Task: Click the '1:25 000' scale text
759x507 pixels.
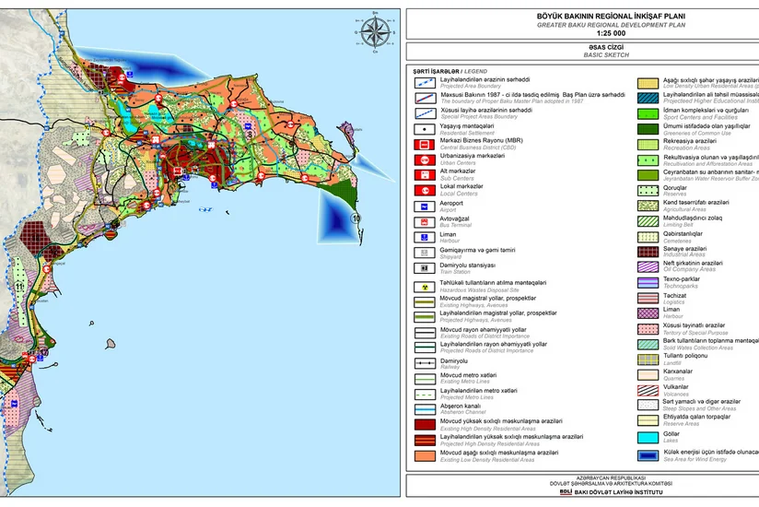Action: [x=611, y=33]
